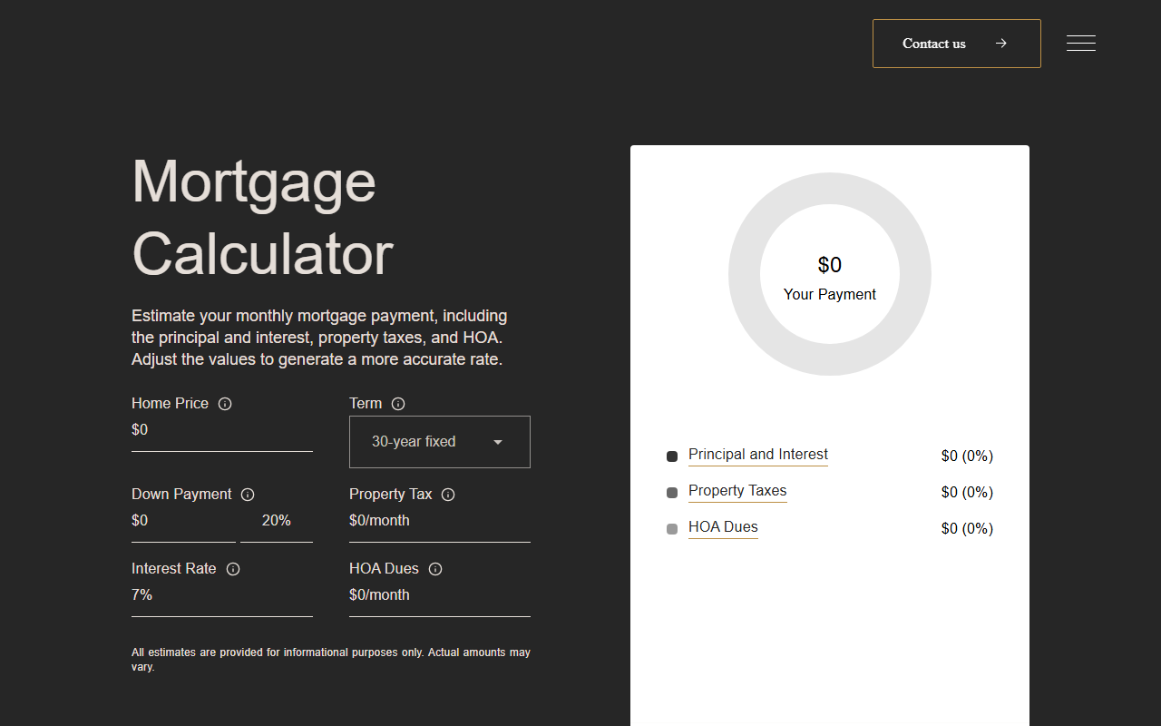Image resolution: width=1161 pixels, height=726 pixels.
Task: Click the Down Payment info icon
Action: tap(248, 495)
